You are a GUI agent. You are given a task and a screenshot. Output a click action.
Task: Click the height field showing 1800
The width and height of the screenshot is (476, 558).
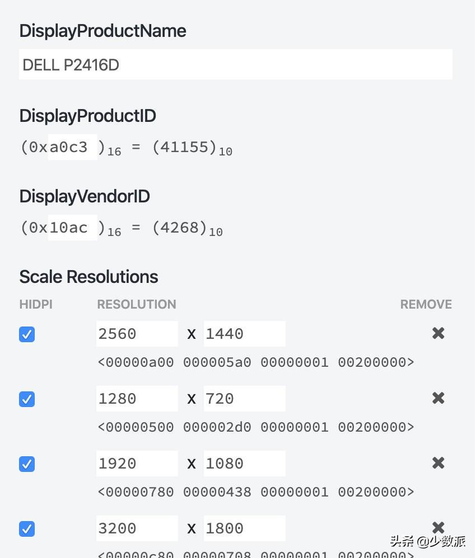pyautogui.click(x=244, y=528)
